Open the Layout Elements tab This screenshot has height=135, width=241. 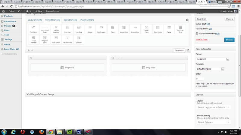35,20
